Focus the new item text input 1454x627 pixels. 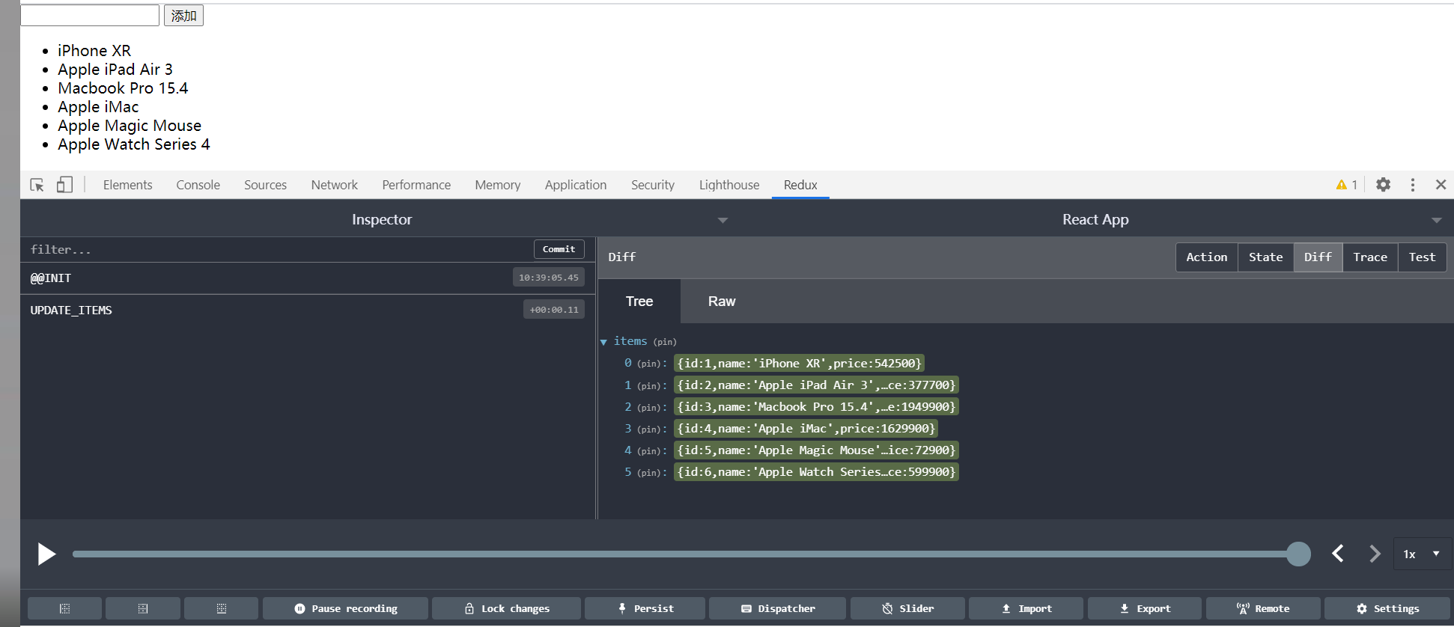(x=90, y=15)
